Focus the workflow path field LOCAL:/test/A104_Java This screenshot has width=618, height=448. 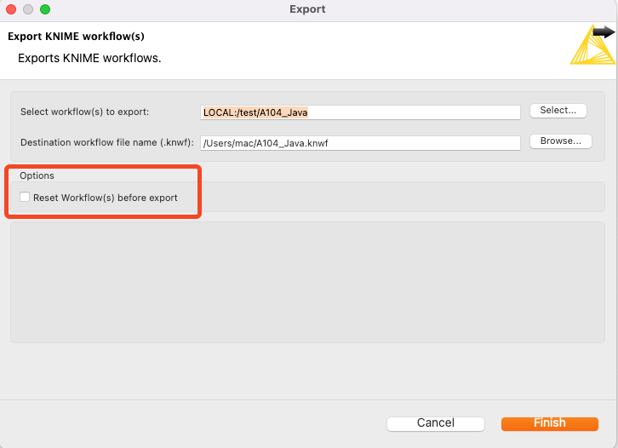pos(360,112)
